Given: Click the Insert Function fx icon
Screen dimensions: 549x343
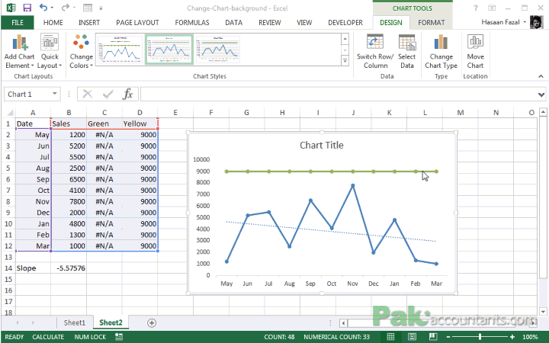Looking at the screenshot, I should (128, 94).
